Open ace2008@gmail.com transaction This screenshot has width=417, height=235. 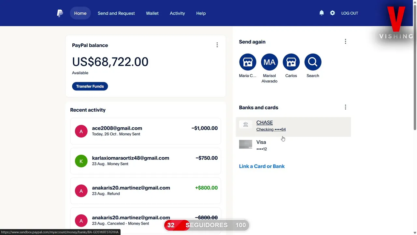pyautogui.click(x=146, y=131)
